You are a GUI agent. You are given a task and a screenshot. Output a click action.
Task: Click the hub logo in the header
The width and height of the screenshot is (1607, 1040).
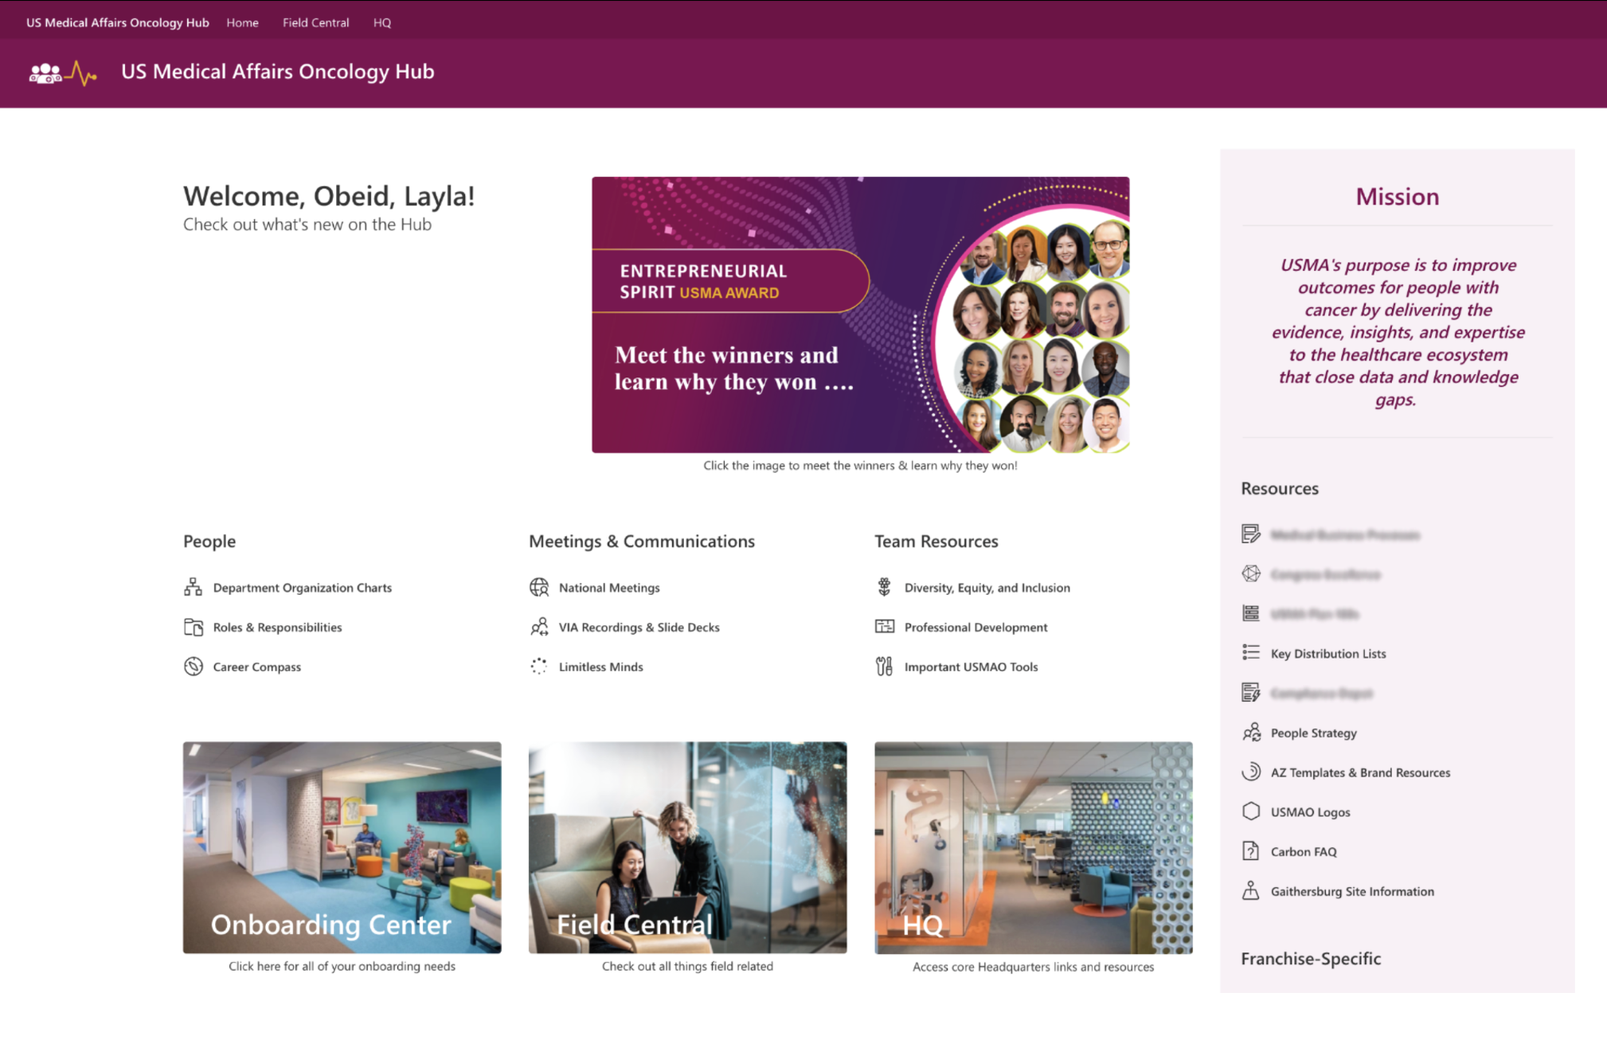click(62, 73)
